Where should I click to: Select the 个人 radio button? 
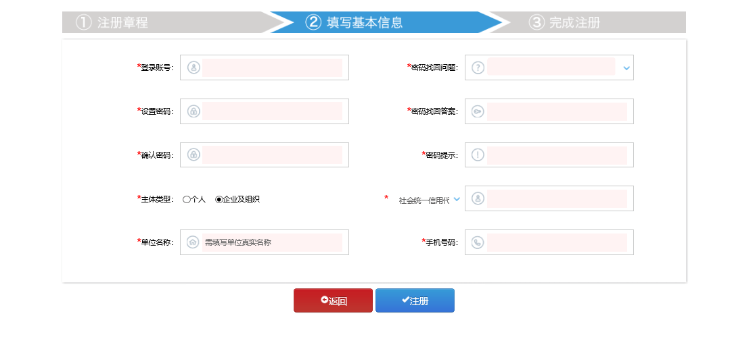[x=187, y=199]
